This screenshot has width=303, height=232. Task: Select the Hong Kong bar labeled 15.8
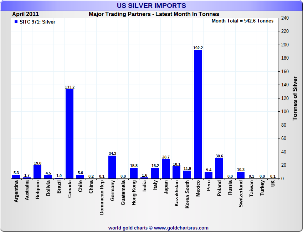pyautogui.click(x=134, y=173)
